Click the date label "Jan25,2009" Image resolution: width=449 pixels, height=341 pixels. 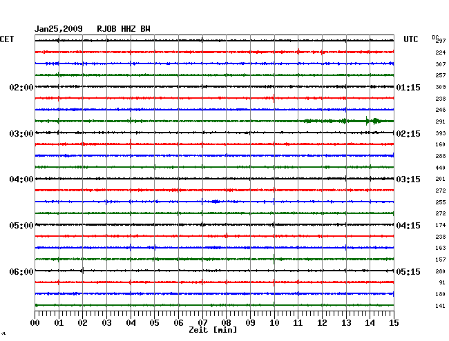[59, 29]
